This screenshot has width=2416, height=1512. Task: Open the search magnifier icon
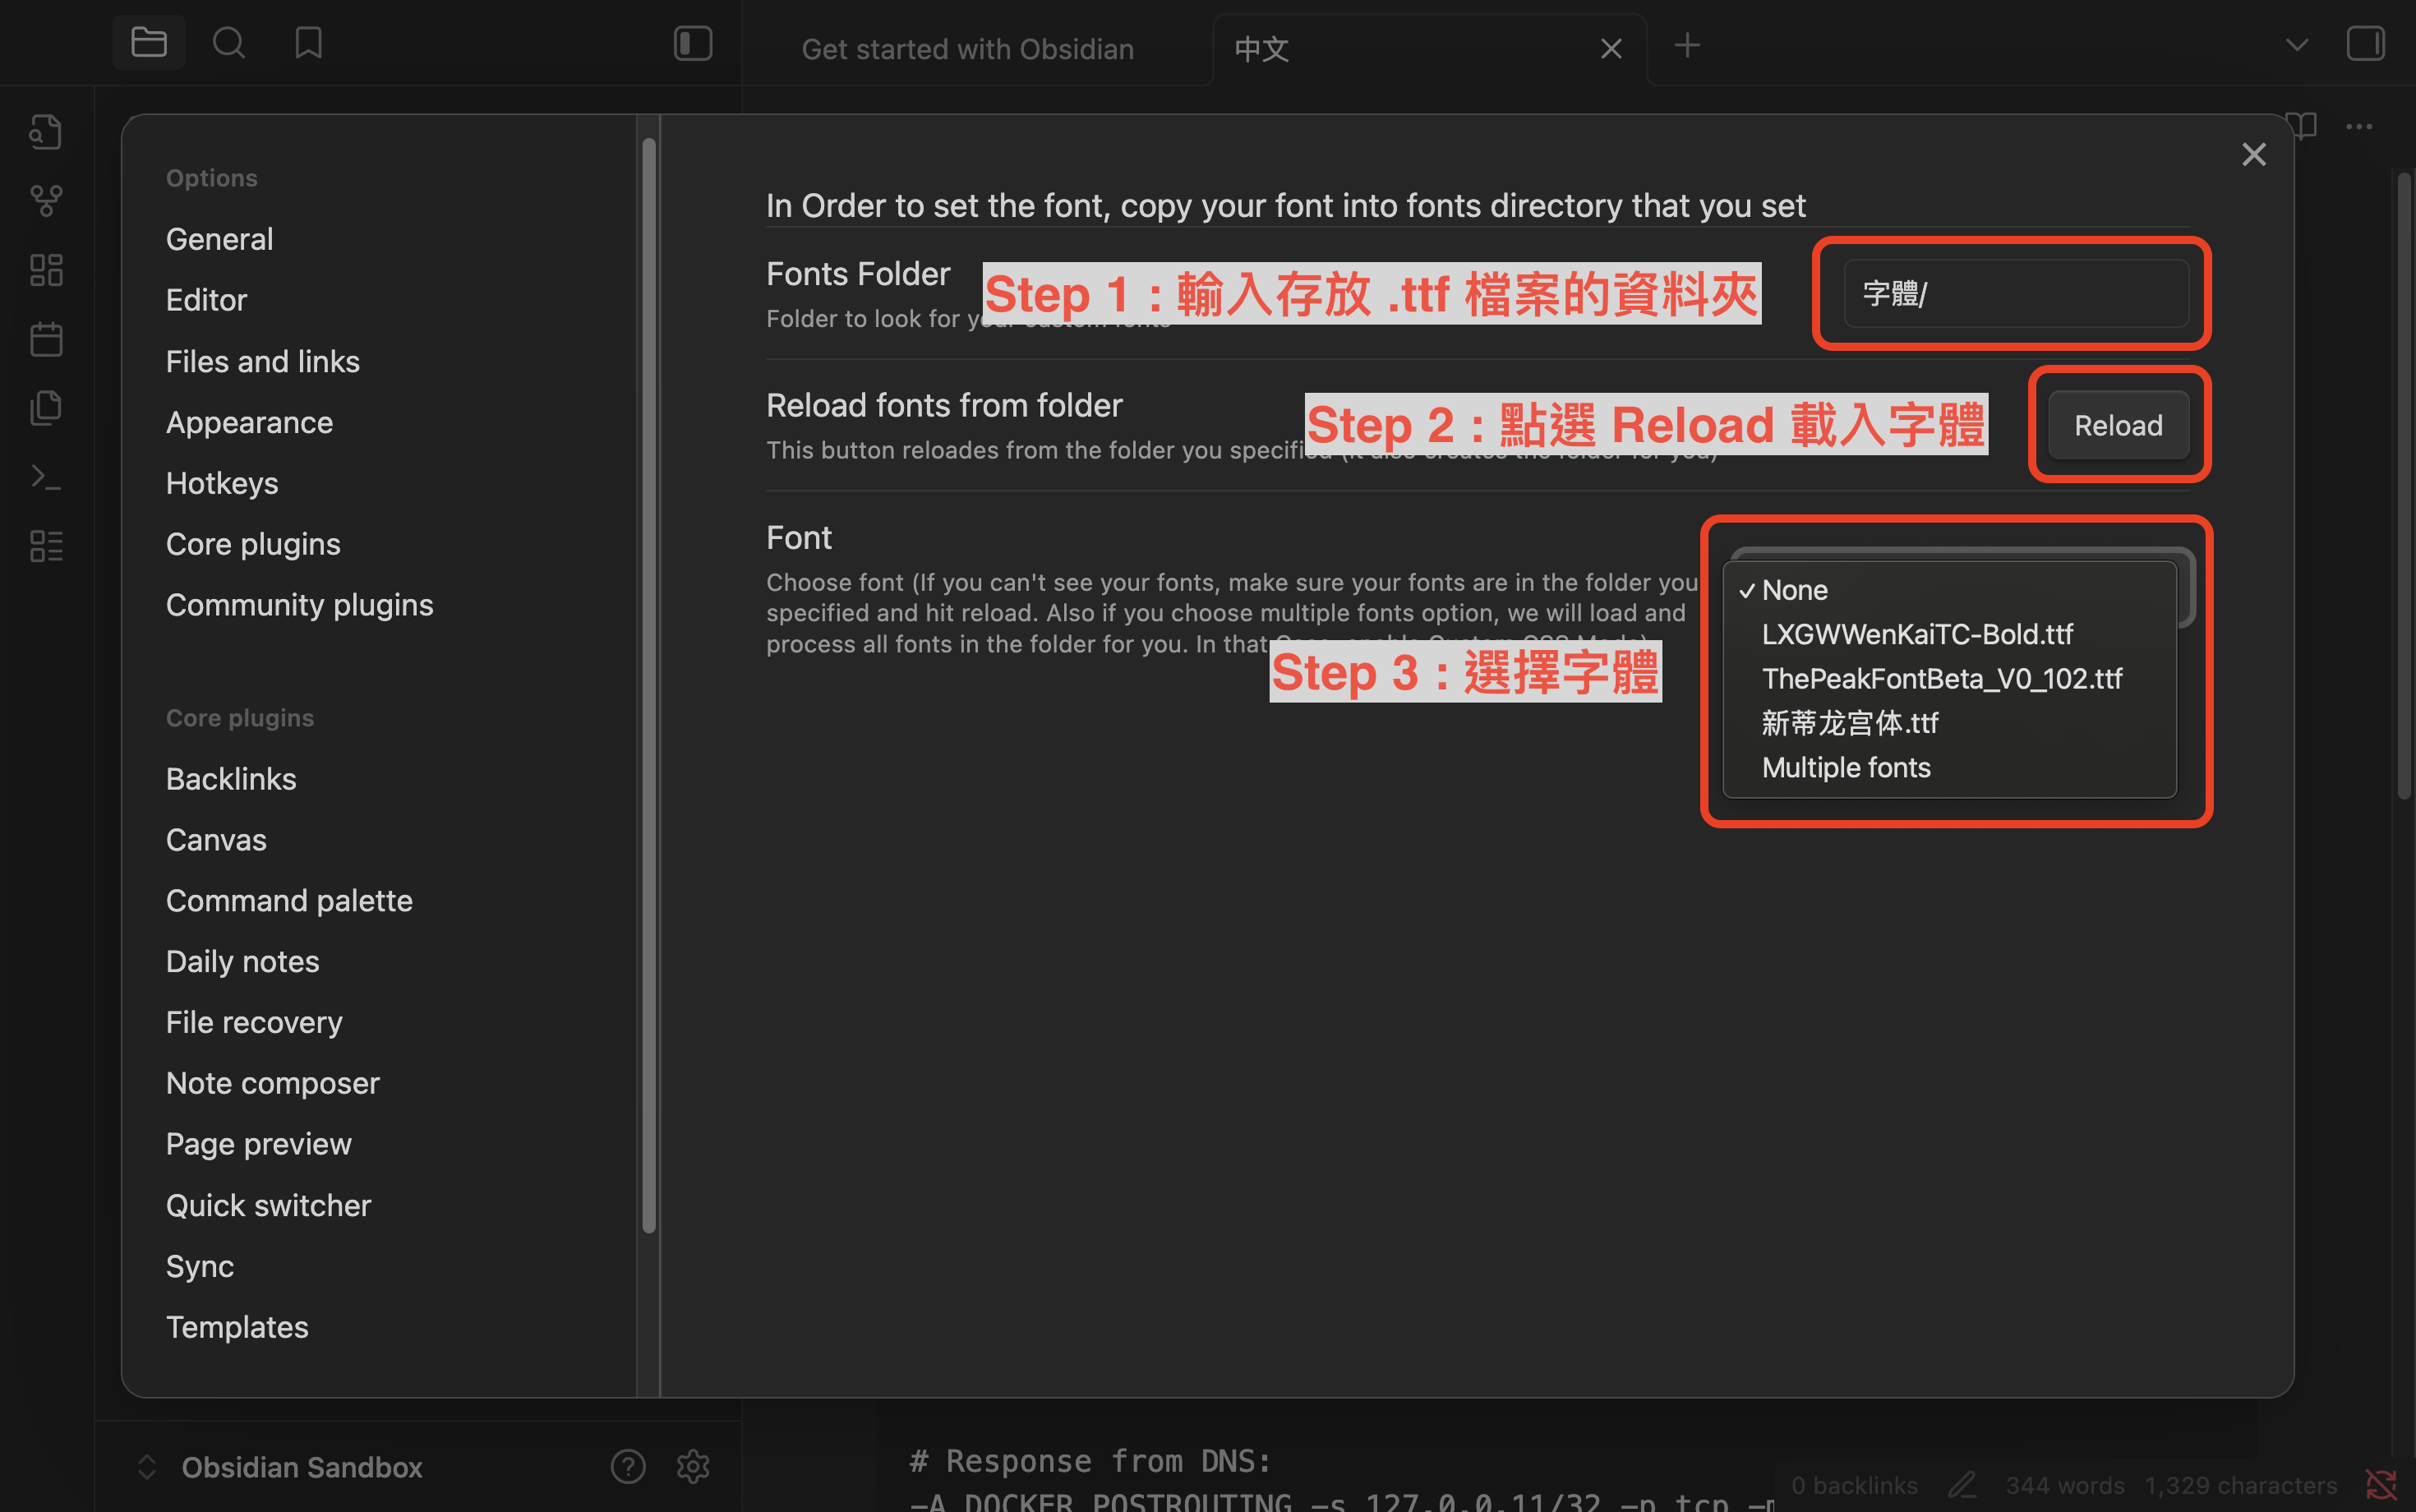[x=229, y=43]
